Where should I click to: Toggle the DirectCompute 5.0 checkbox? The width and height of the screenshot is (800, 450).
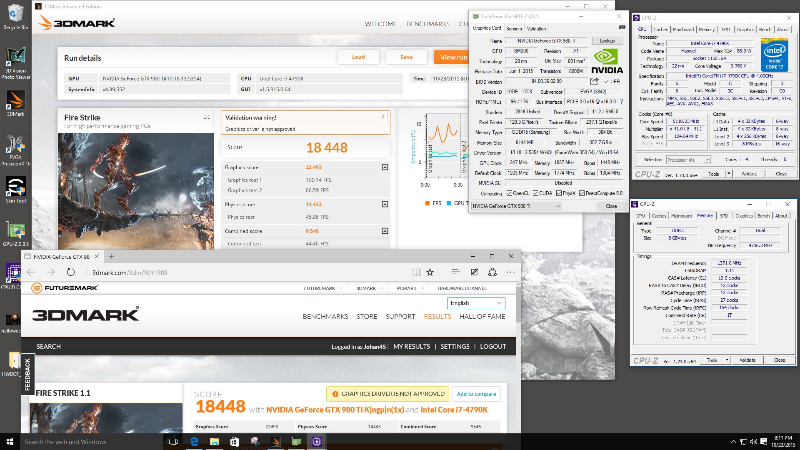tap(582, 193)
